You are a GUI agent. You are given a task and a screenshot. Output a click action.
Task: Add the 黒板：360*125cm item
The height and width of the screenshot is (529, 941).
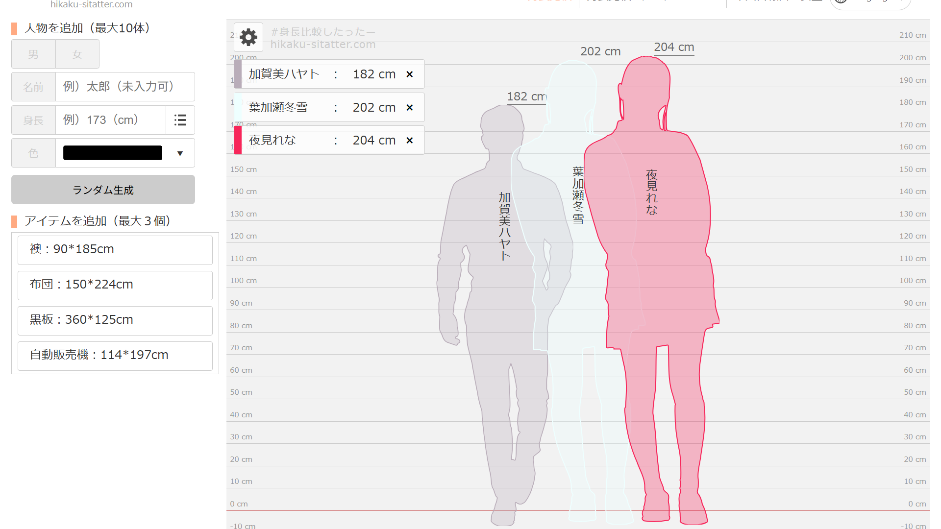[x=115, y=320]
